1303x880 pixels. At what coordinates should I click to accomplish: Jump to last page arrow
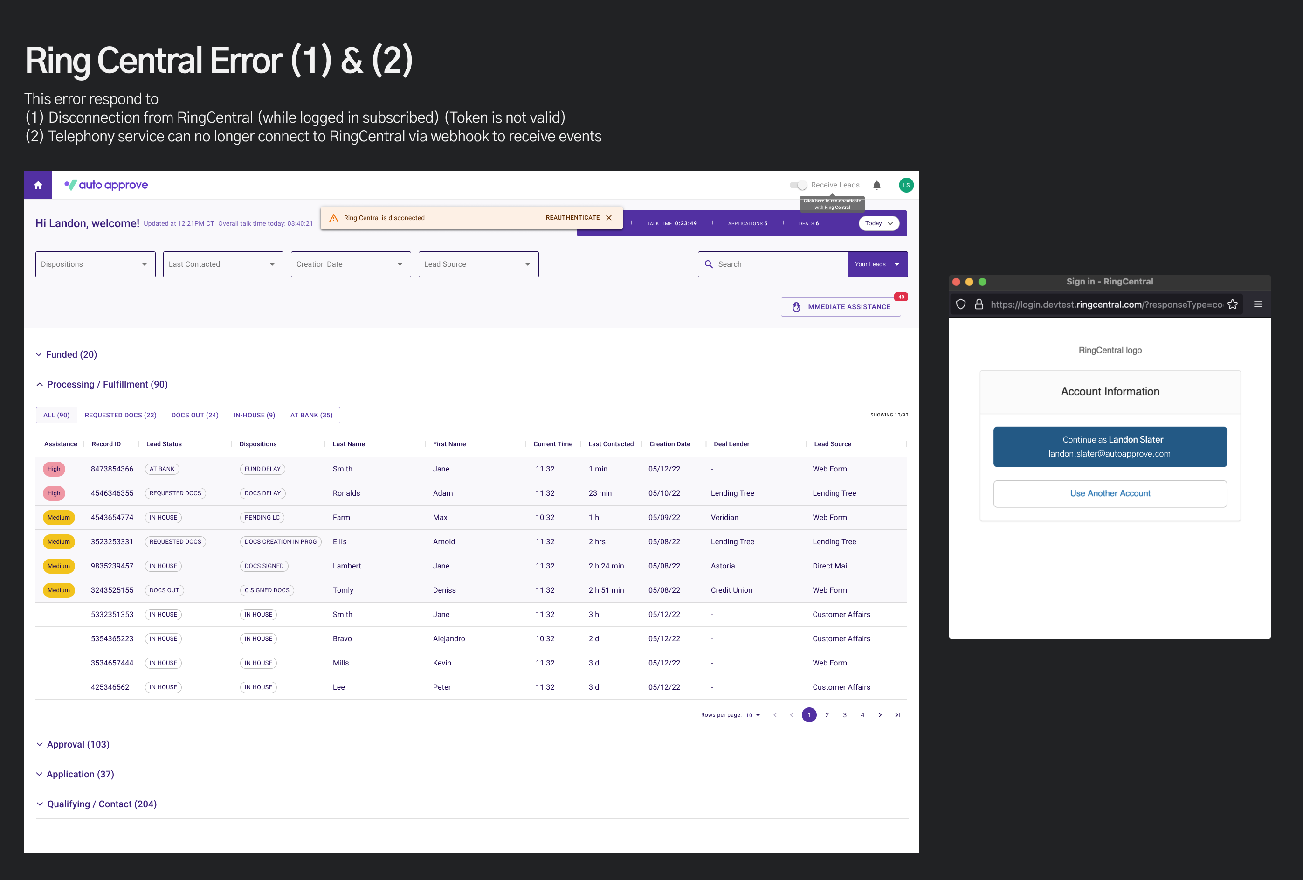click(897, 715)
